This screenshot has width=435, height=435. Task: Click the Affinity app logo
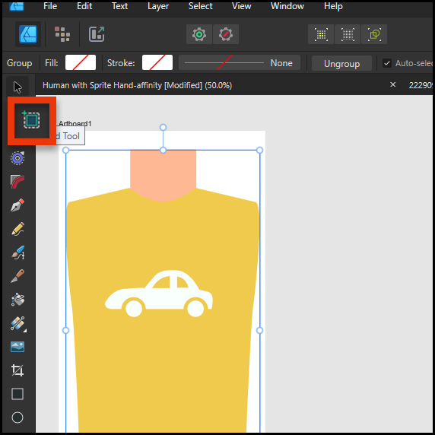tap(17, 6)
